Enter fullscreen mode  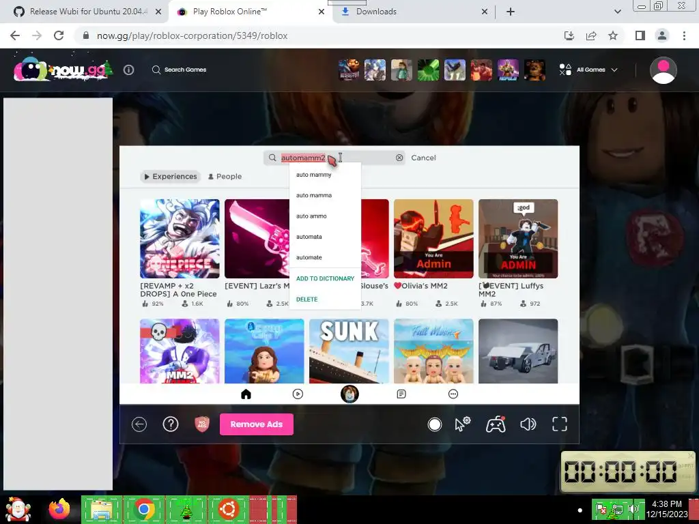coord(560,424)
